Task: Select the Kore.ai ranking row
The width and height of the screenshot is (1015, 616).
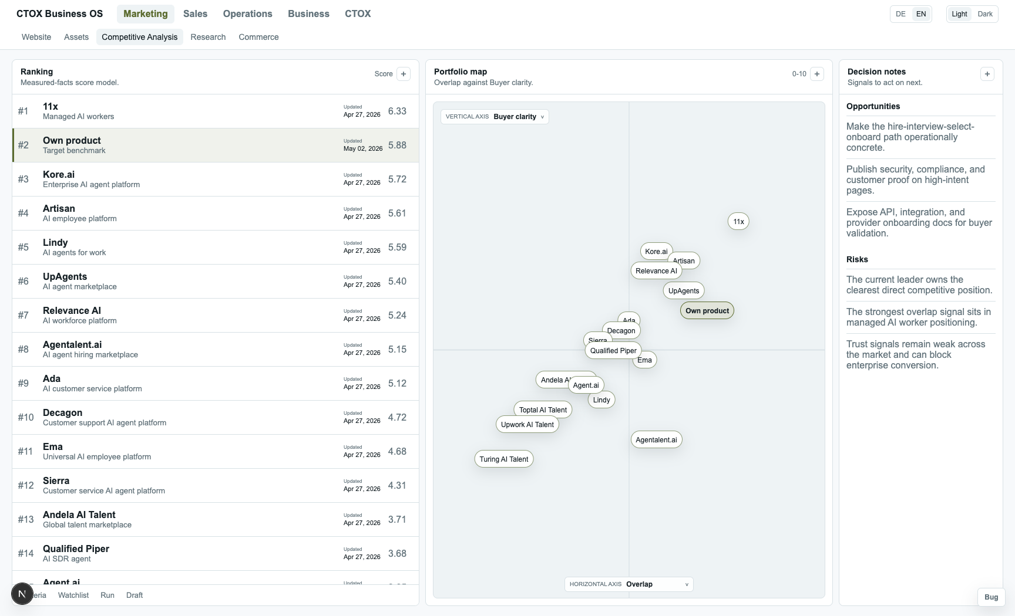Action: [216, 179]
